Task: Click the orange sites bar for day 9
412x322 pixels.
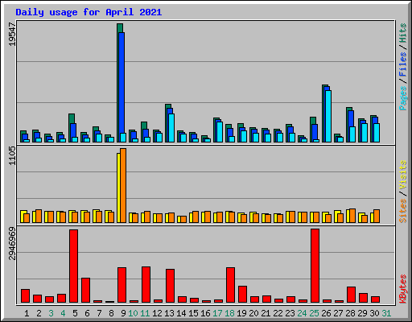Action: click(123, 185)
